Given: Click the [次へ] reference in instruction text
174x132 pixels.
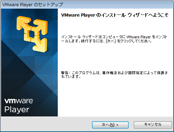Looking at the screenshot, I should pyautogui.click(x=111, y=41).
